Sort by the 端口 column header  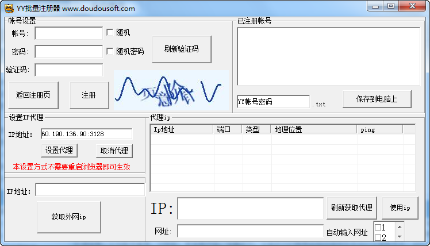pos(228,129)
